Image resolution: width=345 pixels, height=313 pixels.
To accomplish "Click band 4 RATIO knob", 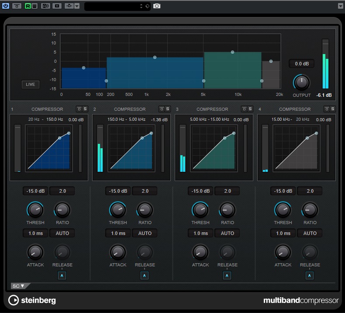I will [310, 210].
